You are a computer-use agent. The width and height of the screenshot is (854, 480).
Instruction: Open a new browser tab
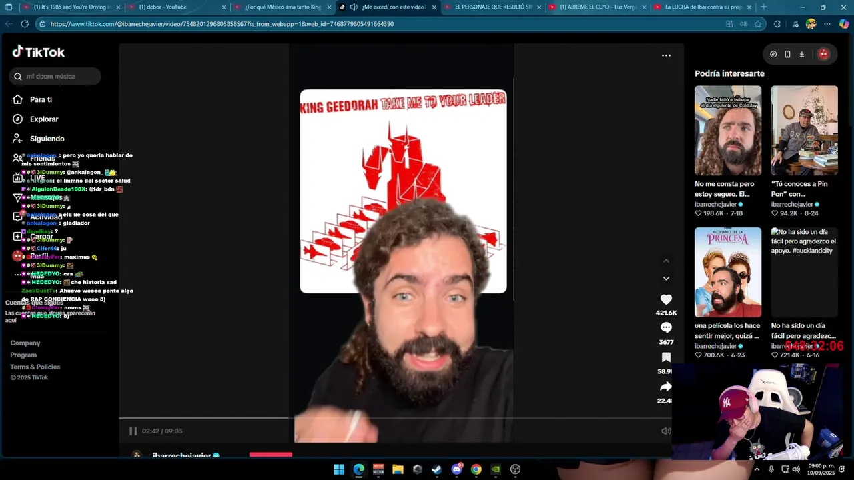click(764, 7)
